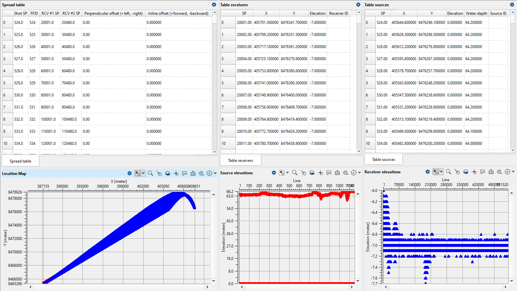Toggle rectangle selection mode in Location Map

pos(138,173)
